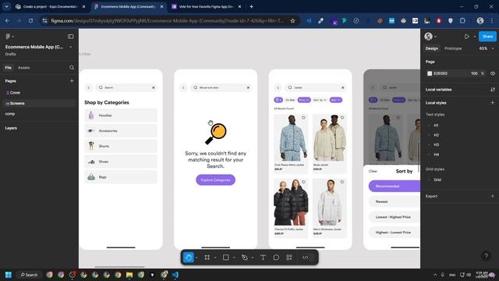Select the H1 text style
This screenshot has width=499, height=281.
(x=436, y=126)
